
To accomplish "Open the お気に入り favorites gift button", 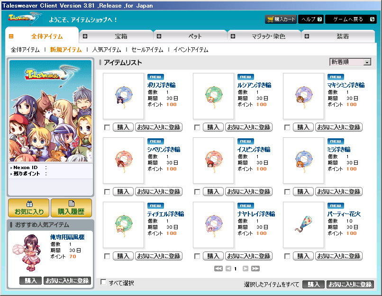I will [x=29, y=207].
